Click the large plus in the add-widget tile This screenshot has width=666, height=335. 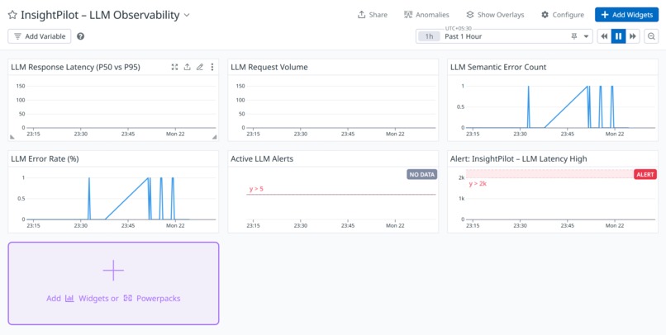pos(113,270)
